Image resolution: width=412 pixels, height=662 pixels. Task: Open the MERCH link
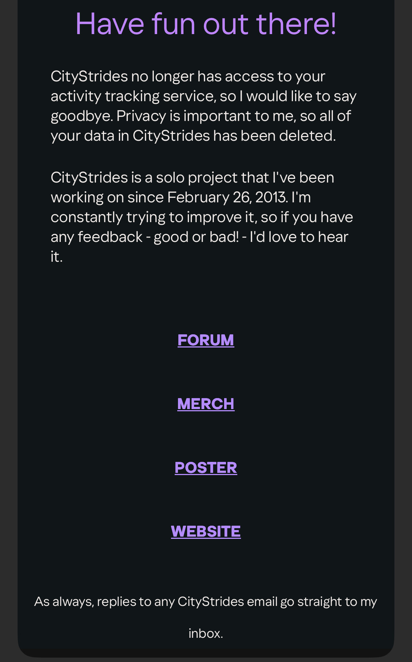(205, 404)
